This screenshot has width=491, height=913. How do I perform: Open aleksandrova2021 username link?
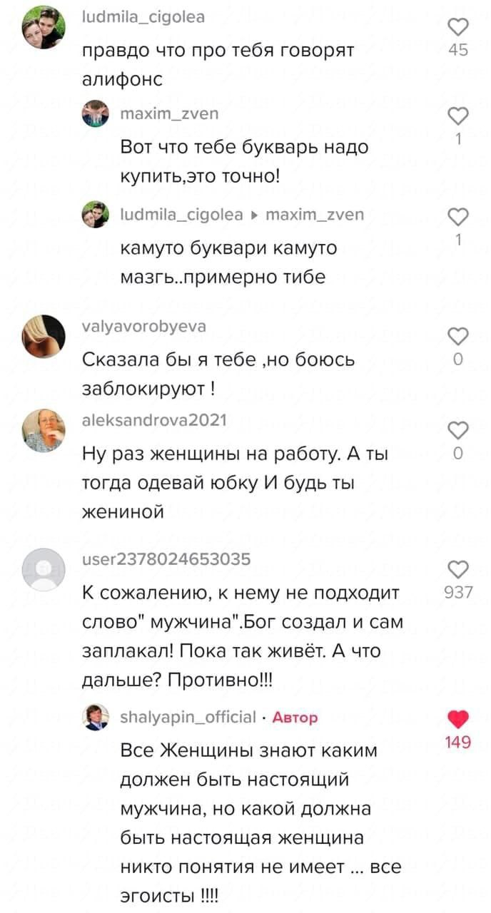point(155,420)
